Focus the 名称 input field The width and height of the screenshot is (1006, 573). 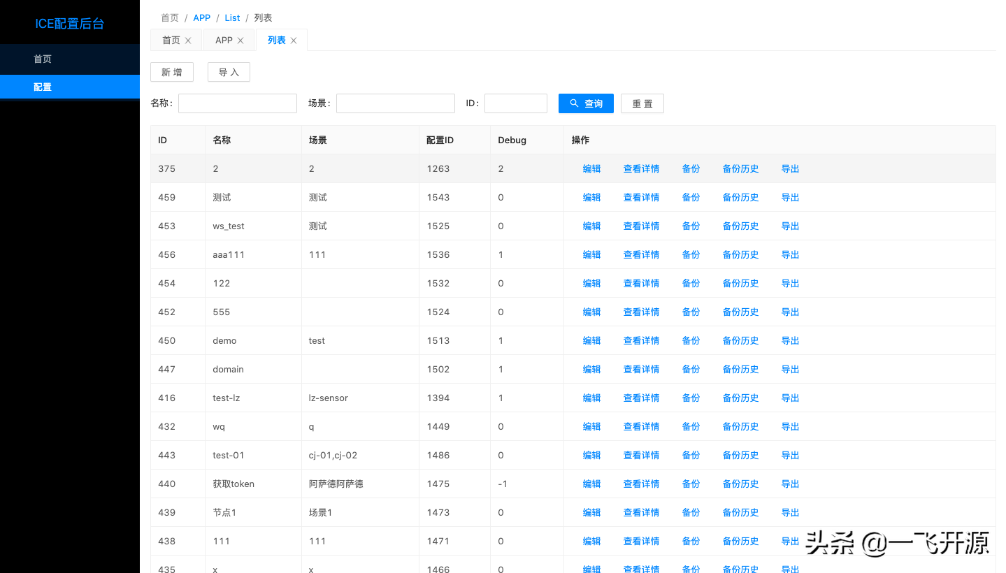click(238, 103)
